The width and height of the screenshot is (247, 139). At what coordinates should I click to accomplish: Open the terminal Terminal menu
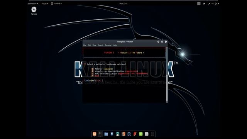click(108, 45)
